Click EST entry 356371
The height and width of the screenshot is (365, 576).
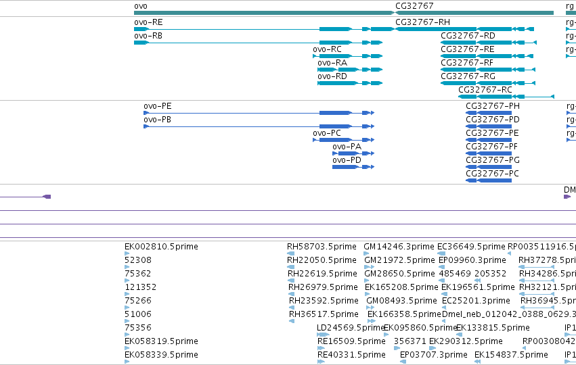point(410,341)
